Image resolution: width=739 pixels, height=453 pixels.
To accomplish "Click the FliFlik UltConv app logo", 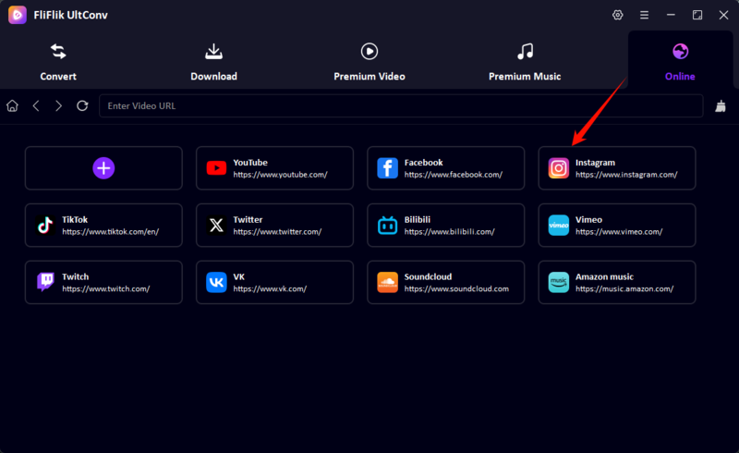I will tap(18, 15).
